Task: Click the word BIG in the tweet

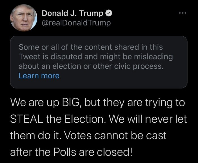Action: (65, 102)
